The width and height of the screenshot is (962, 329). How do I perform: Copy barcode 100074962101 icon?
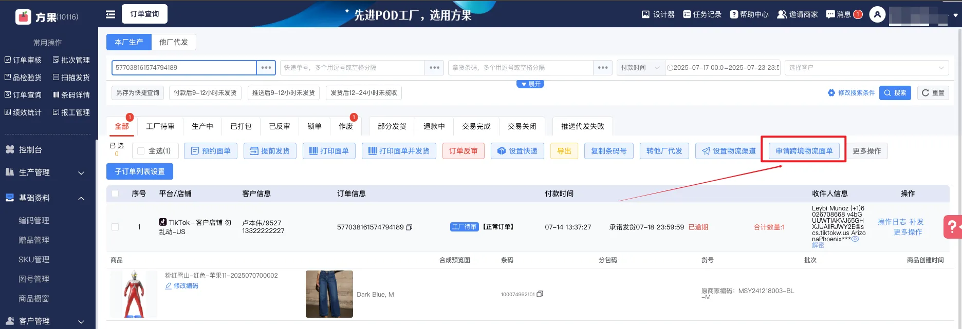click(x=540, y=294)
